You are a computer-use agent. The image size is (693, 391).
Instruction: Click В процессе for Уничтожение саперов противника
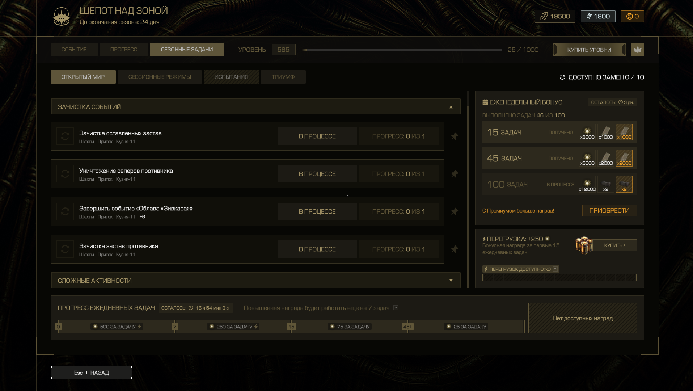[x=317, y=174]
